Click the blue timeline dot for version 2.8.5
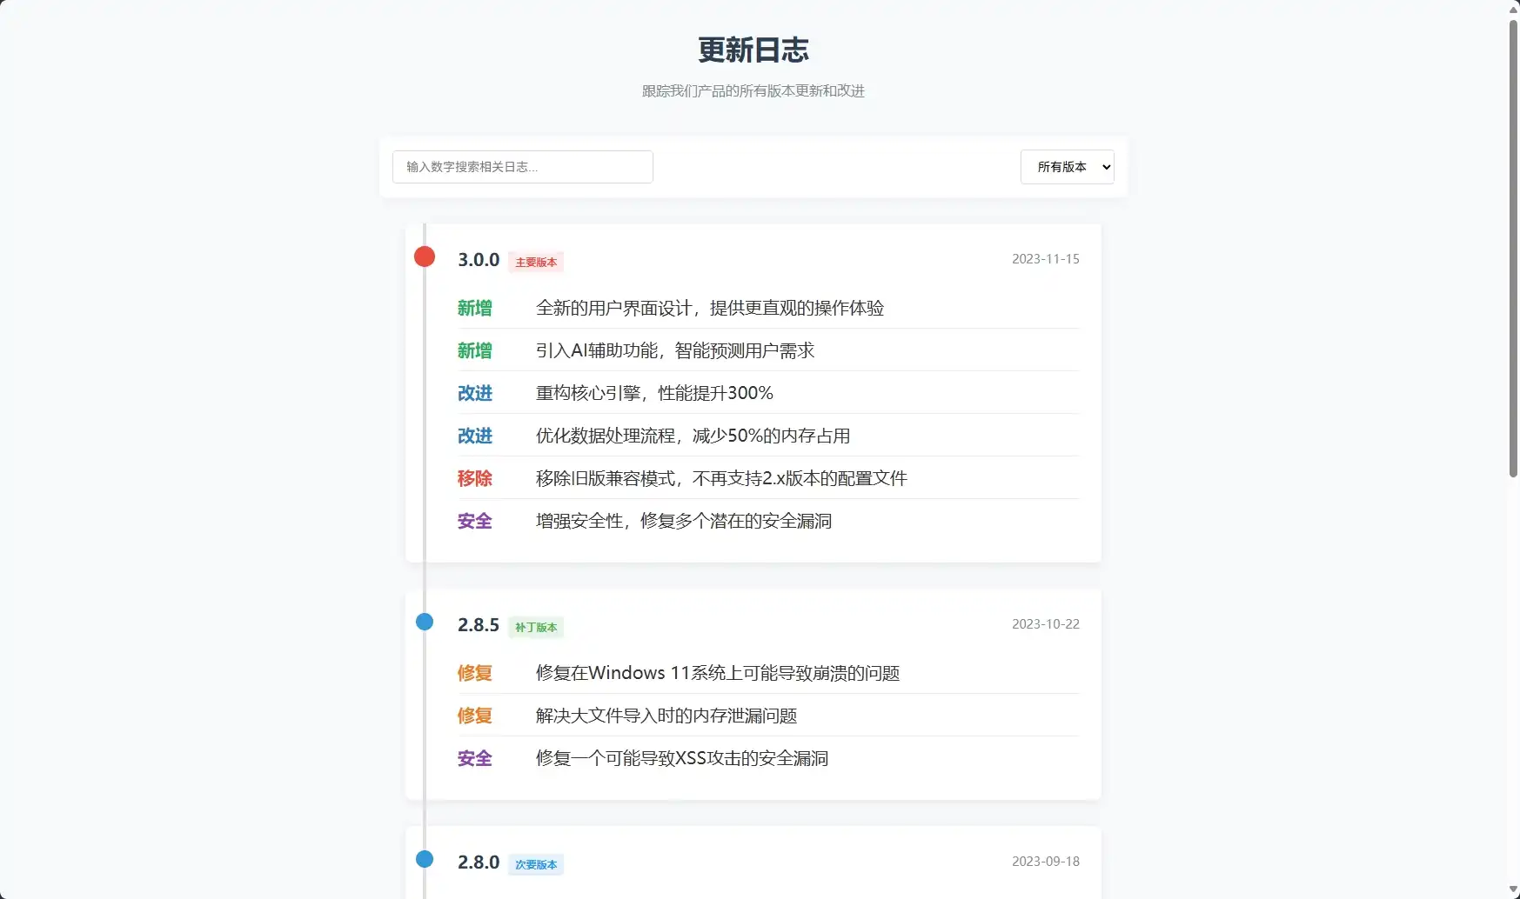1520x899 pixels. pyautogui.click(x=425, y=622)
